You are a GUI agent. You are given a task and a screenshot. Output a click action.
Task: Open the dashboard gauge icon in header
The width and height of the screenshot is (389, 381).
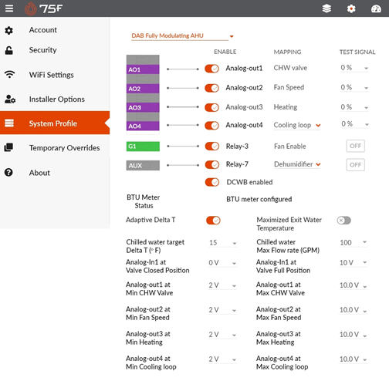376,8
